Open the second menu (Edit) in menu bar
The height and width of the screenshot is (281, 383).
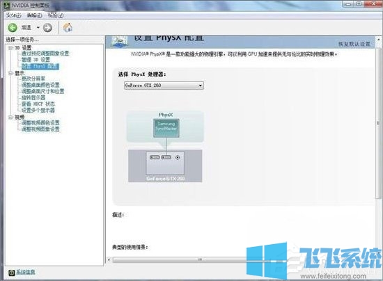(34, 15)
